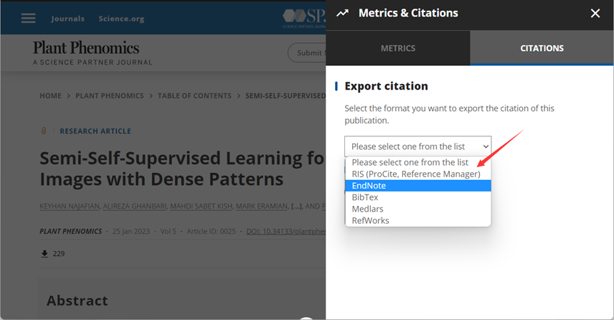Click the Plant Phenomics journal logo
614x320 pixels.
point(93,53)
